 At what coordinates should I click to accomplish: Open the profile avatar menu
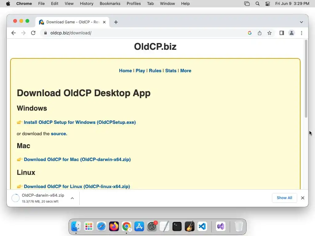pos(292,33)
